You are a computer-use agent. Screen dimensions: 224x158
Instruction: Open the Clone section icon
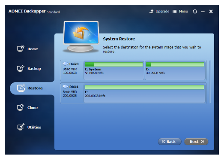pos(21,107)
